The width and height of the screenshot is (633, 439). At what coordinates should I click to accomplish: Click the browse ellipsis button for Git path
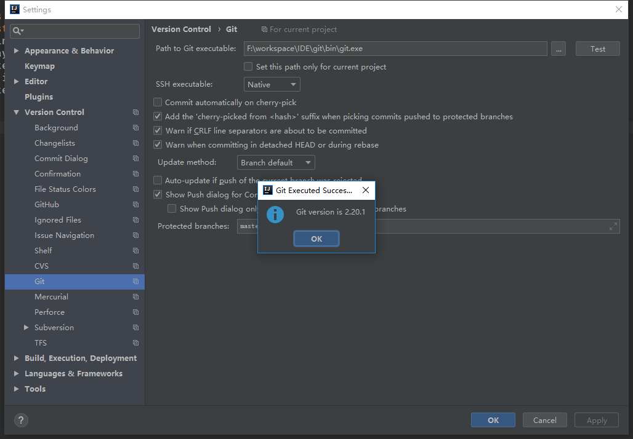tap(558, 49)
